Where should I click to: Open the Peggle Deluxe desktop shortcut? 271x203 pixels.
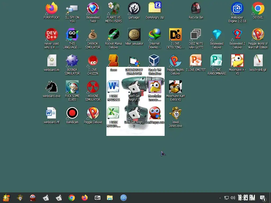[x=93, y=115]
